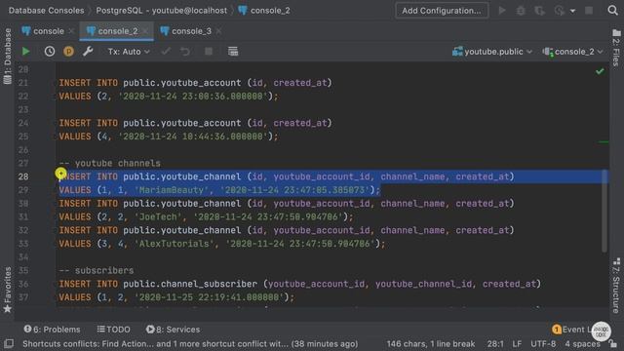Click the 28:1 caret position indicator
624x351 pixels.
tap(495, 343)
